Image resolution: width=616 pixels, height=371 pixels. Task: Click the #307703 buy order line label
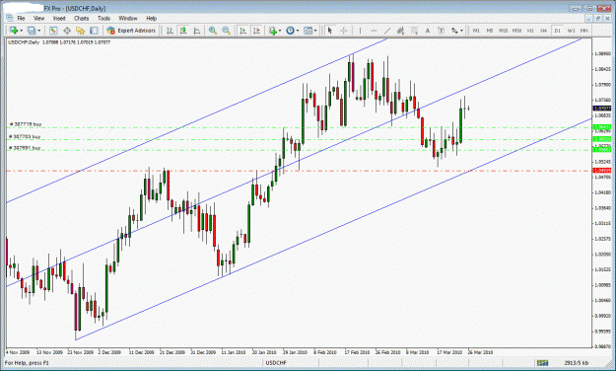(x=25, y=136)
